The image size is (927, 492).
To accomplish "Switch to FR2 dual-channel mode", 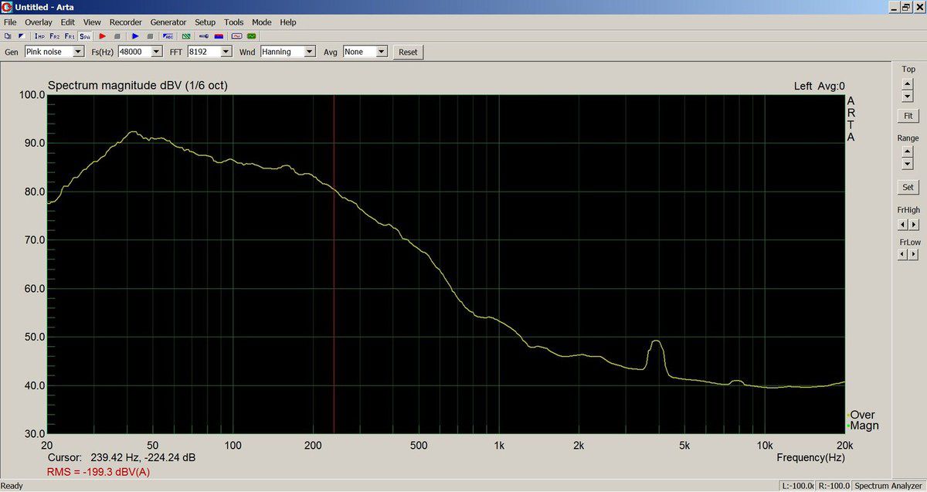I will (x=55, y=36).
